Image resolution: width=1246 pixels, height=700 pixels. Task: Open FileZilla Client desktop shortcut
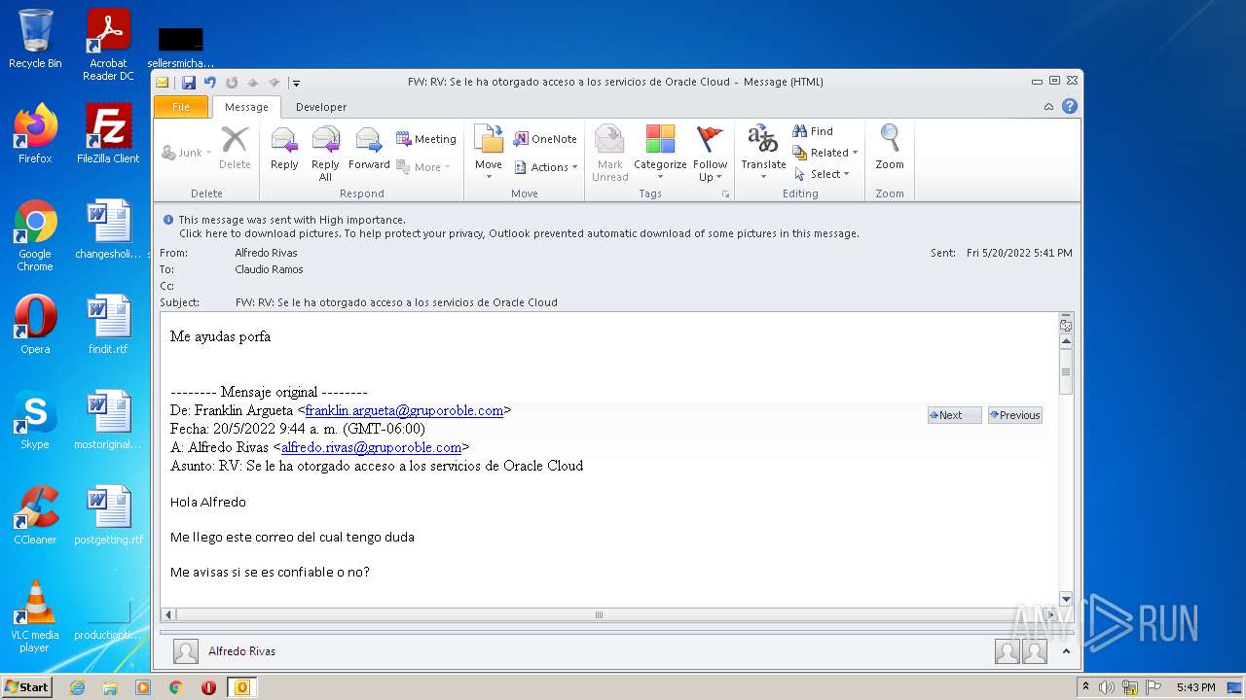pos(108,134)
